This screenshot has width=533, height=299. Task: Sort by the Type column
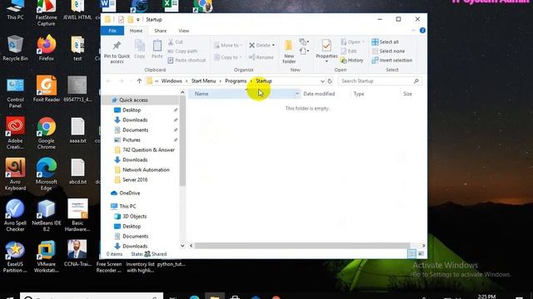(x=359, y=94)
